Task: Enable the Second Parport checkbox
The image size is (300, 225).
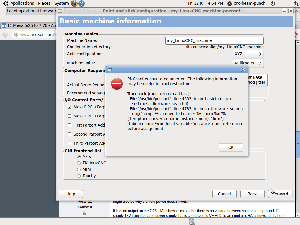Action: pyautogui.click(x=70, y=134)
